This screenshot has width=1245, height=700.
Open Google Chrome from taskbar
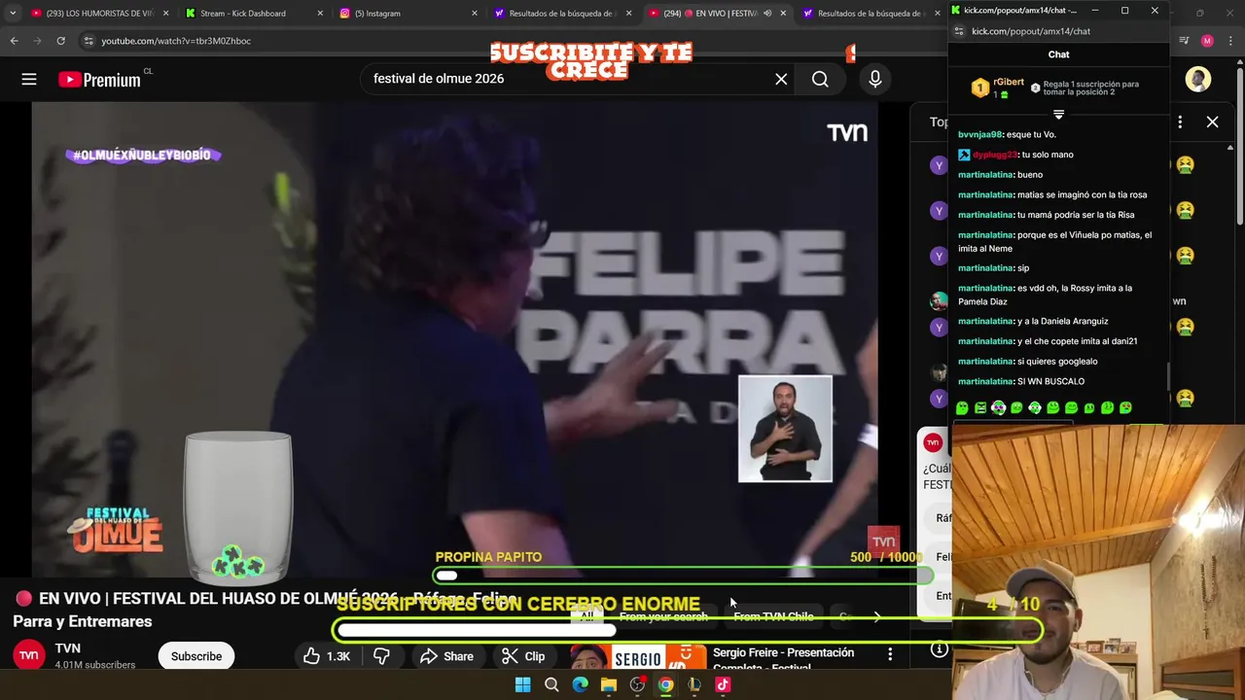[665, 684]
